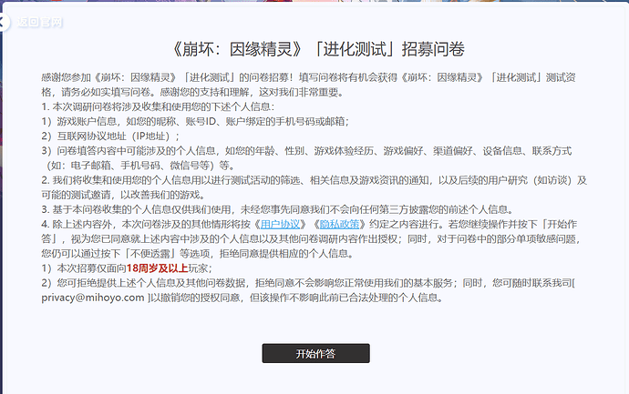The image size is (629, 394).
Task: Click the line 1. 本次调研问卷将涉及收集和使用
Action: (158, 106)
